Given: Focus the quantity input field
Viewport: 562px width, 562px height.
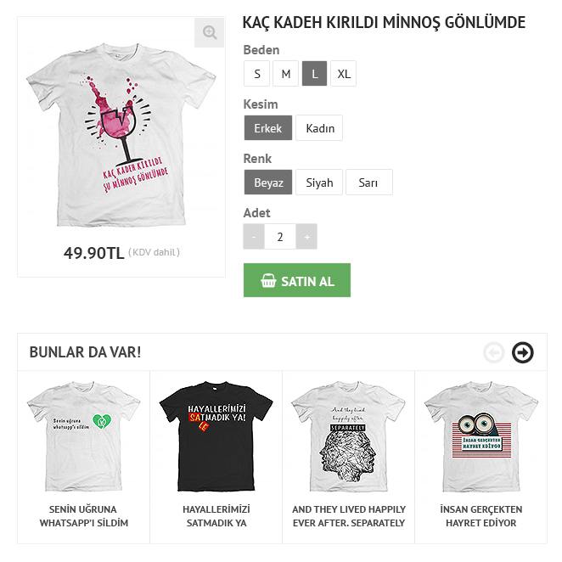Looking at the screenshot, I should click(x=280, y=237).
